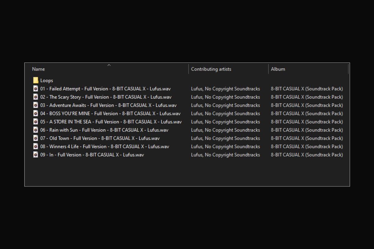Click the wav icon beside 04 - BOSS YOU'RE MINE
Screen dimensions: 374x249
click(x=36, y=113)
